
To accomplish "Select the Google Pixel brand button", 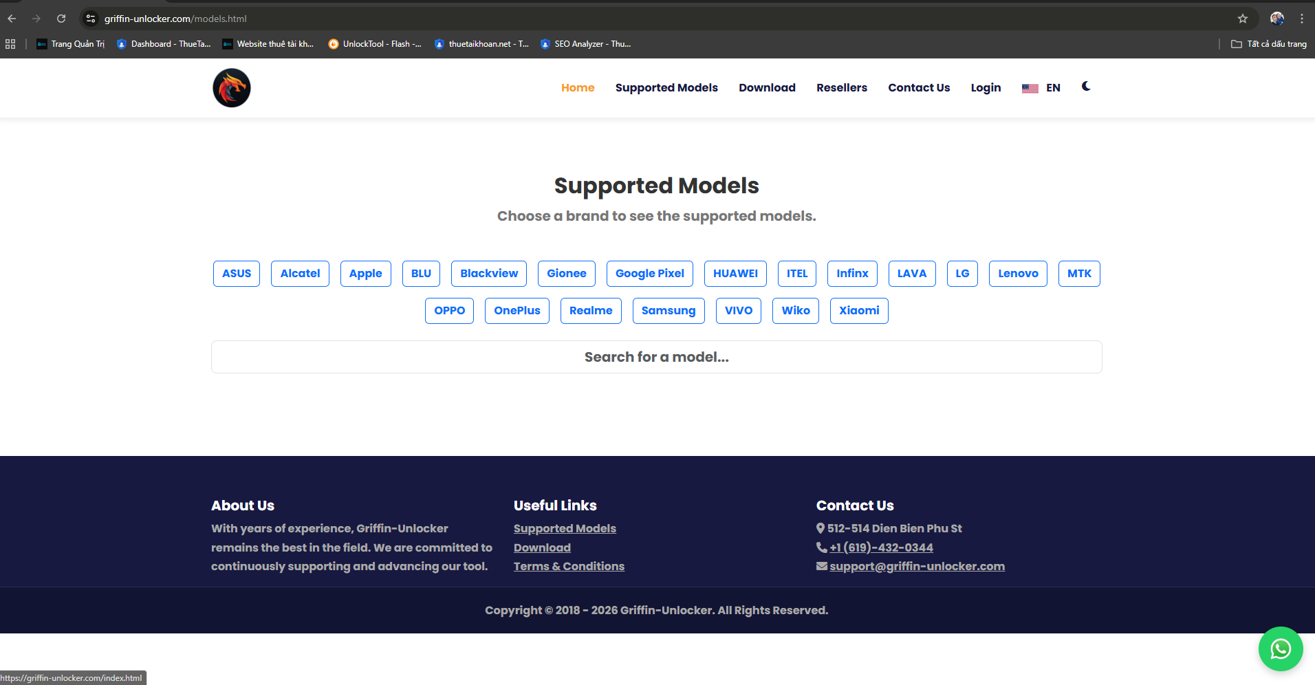I will (650, 274).
